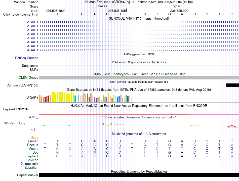Image resolution: width=239 pixels, height=181 pixels.
Task: Click the gray OMIM Genes bar
Action: point(139,77)
